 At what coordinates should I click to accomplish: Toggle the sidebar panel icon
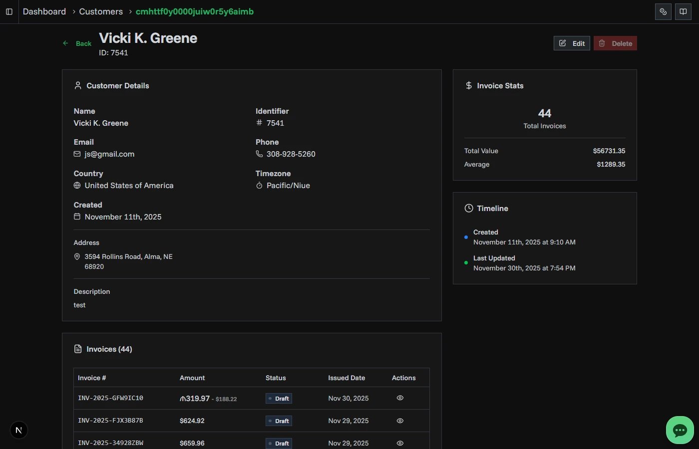pyautogui.click(x=9, y=11)
